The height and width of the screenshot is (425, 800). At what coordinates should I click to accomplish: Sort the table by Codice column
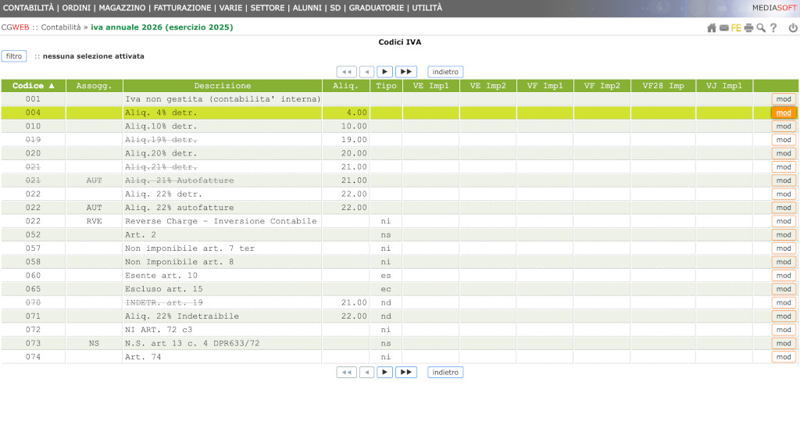point(34,86)
